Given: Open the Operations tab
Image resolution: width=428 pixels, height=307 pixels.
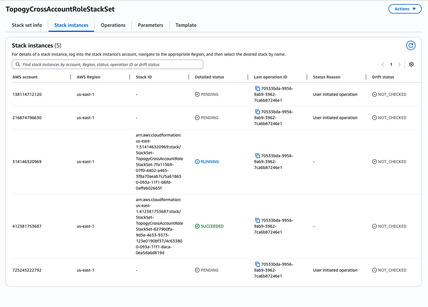Looking at the screenshot, I should (x=113, y=25).
